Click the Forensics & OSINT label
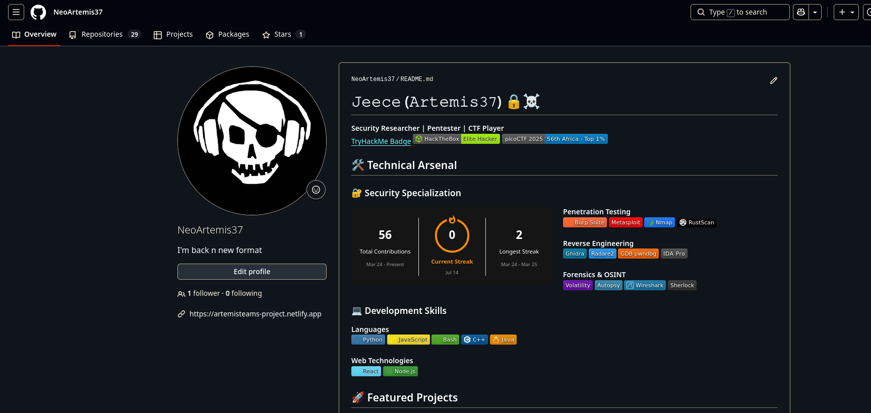871x413 pixels. pyautogui.click(x=594, y=275)
